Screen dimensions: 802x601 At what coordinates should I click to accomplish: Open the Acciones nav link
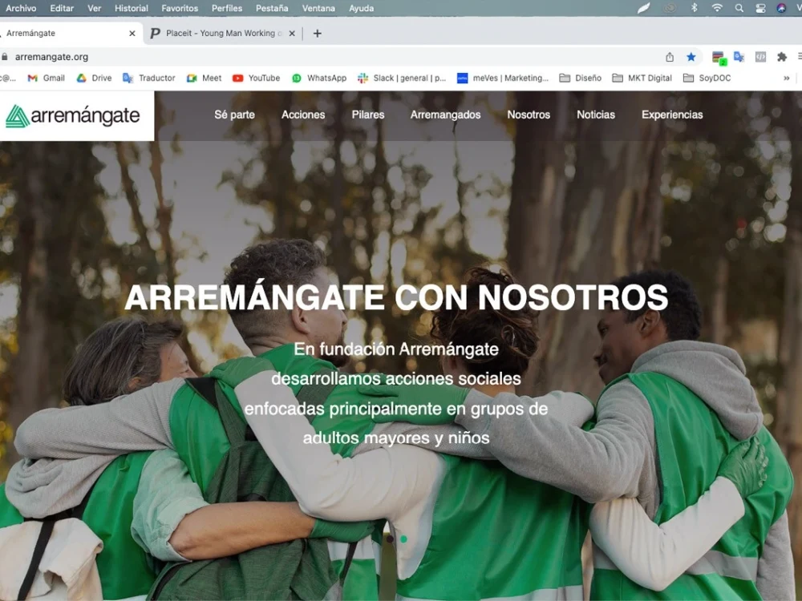click(303, 115)
